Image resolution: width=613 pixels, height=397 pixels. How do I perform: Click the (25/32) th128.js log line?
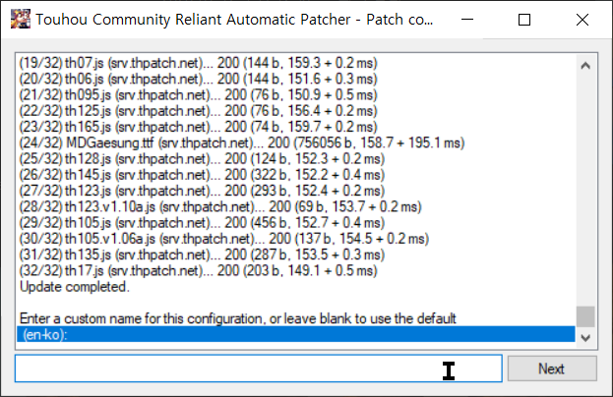(202, 159)
